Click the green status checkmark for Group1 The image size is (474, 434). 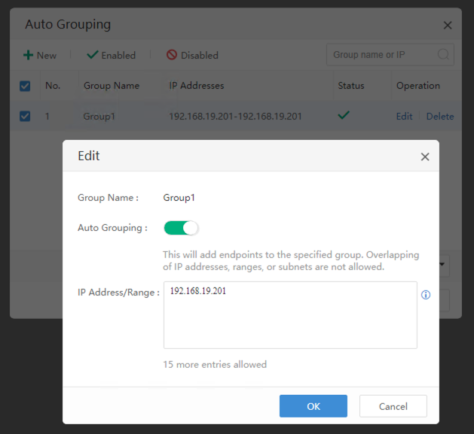pos(344,116)
